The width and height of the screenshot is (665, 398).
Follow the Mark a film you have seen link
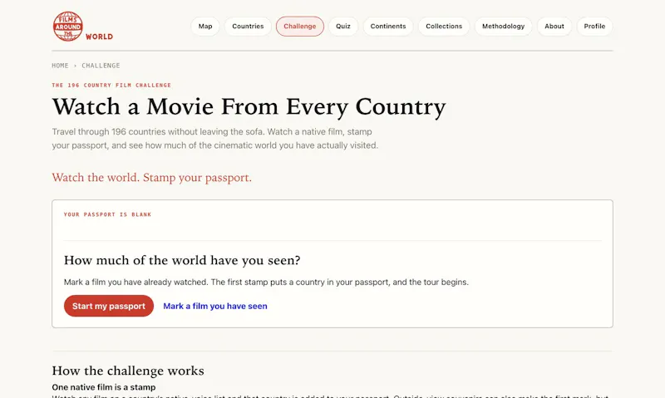pyautogui.click(x=215, y=306)
